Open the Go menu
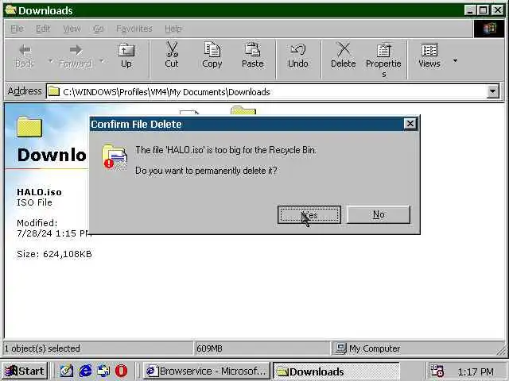This screenshot has height=381, width=509. click(99, 29)
